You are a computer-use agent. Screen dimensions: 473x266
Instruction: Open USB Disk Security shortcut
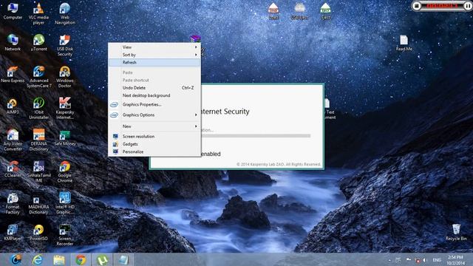pos(65,45)
